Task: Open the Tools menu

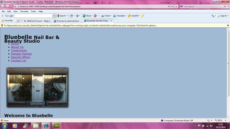Action: click(x=33, y=11)
